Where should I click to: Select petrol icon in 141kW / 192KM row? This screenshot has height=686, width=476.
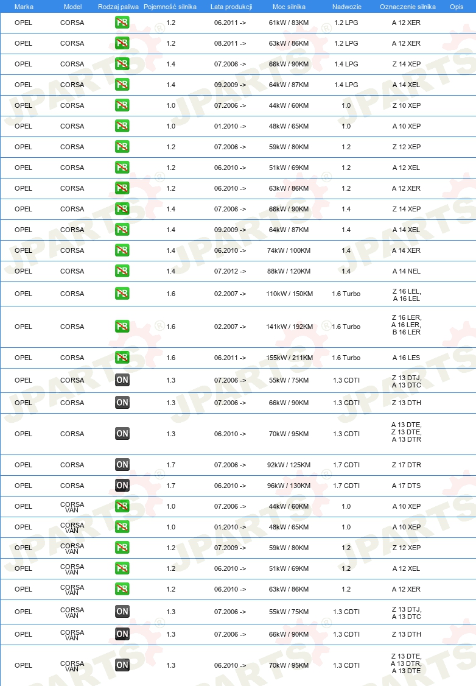pos(122,327)
